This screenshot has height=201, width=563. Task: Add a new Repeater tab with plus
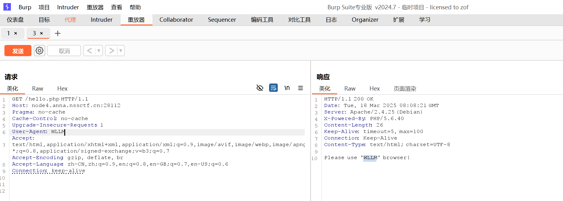click(58, 33)
